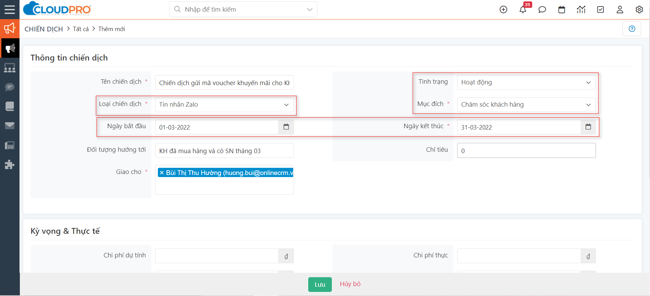Open the Loại chiến dịch dropdown
The image size is (650, 296).
[x=224, y=105]
